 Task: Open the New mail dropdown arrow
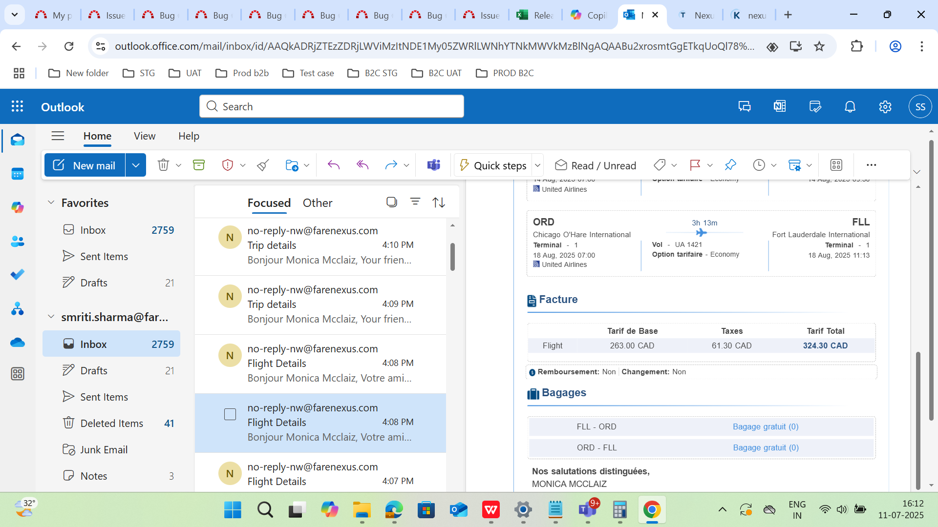[x=136, y=165]
